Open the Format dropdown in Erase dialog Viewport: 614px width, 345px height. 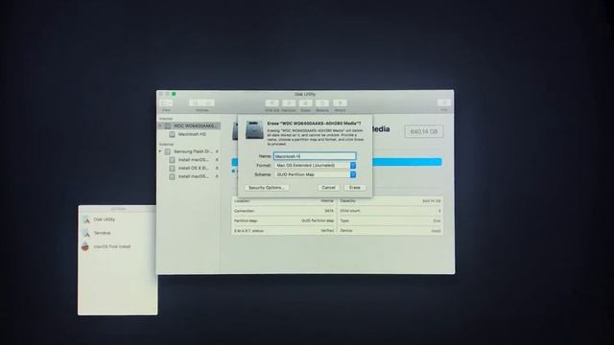point(315,166)
